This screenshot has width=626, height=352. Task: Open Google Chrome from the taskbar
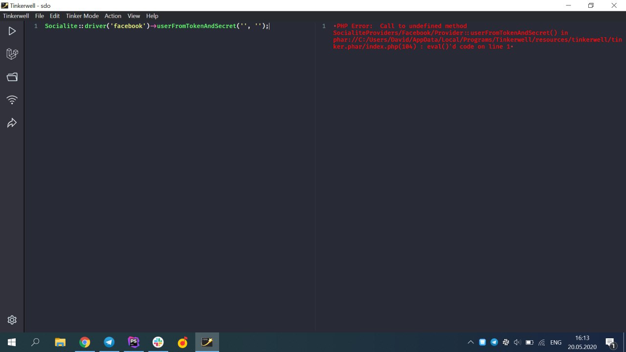pos(85,342)
